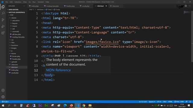Open the Edit menu
The width and height of the screenshot is (193, 108).
point(11,2)
